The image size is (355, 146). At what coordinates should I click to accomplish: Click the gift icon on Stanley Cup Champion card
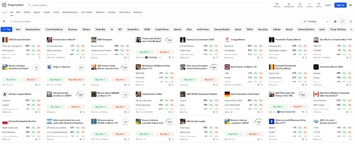pos(214,58)
